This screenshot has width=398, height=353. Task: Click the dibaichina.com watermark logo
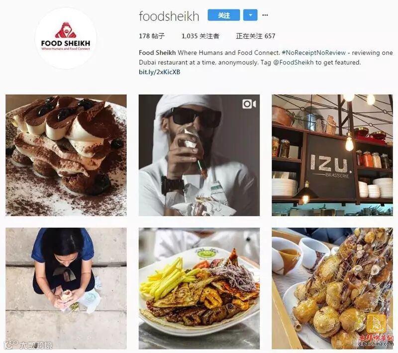coord(376,331)
